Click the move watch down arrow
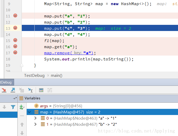This screenshot has width=178, height=136. pos(22,133)
